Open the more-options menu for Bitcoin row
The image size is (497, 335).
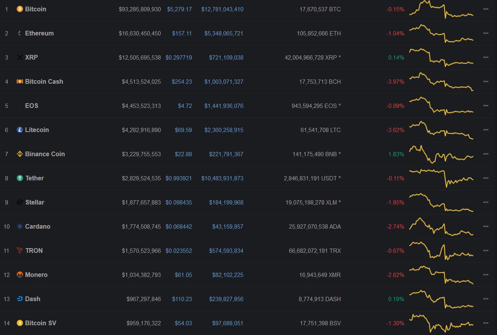(486, 9)
